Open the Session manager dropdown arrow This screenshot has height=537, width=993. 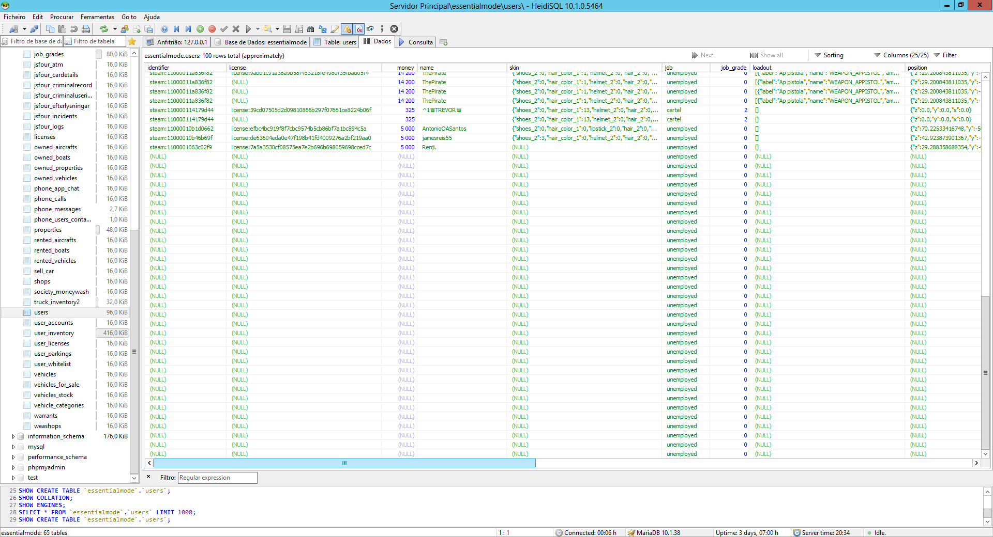pyautogui.click(x=24, y=29)
